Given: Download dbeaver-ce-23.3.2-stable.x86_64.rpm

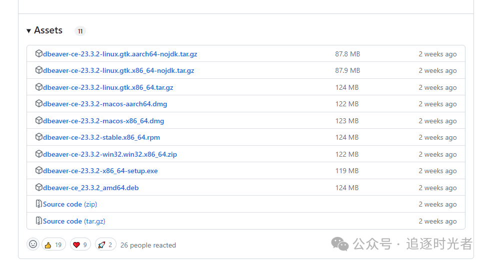Looking at the screenshot, I should [x=101, y=137].
